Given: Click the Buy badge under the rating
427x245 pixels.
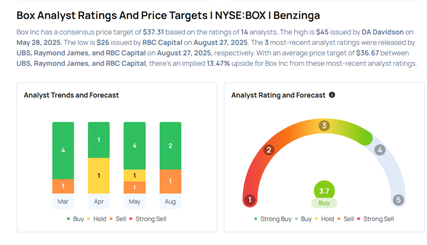Looking at the screenshot, I should 324,203.
